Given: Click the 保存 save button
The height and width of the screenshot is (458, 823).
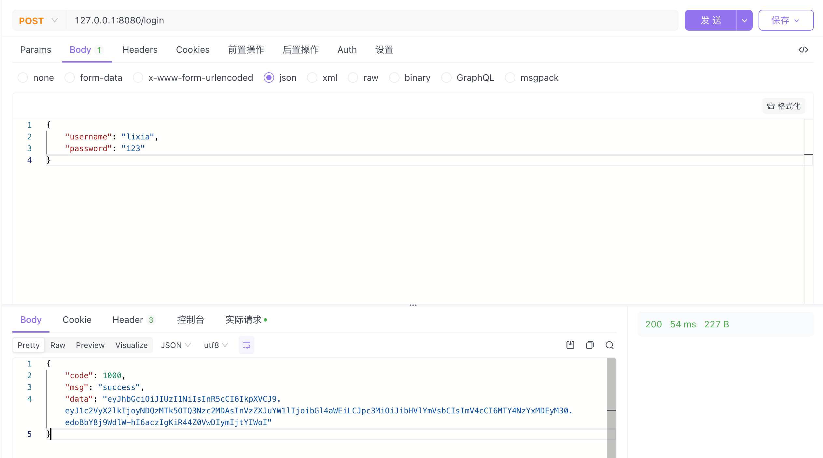Looking at the screenshot, I should [786, 21].
